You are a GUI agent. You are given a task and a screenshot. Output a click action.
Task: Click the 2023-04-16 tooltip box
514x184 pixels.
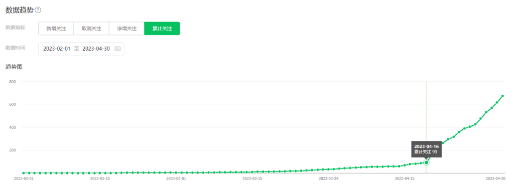pyautogui.click(x=426, y=149)
